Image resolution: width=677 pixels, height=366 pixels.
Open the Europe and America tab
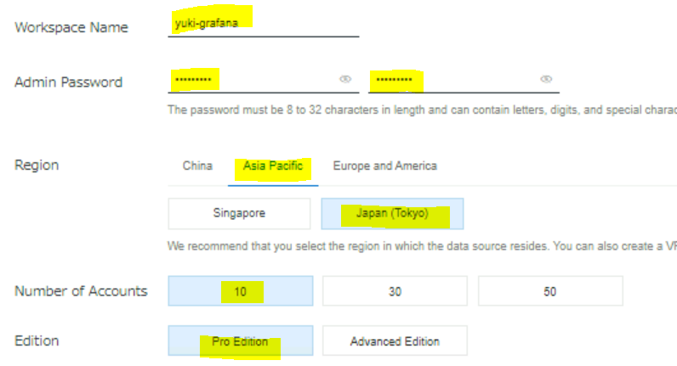384,166
